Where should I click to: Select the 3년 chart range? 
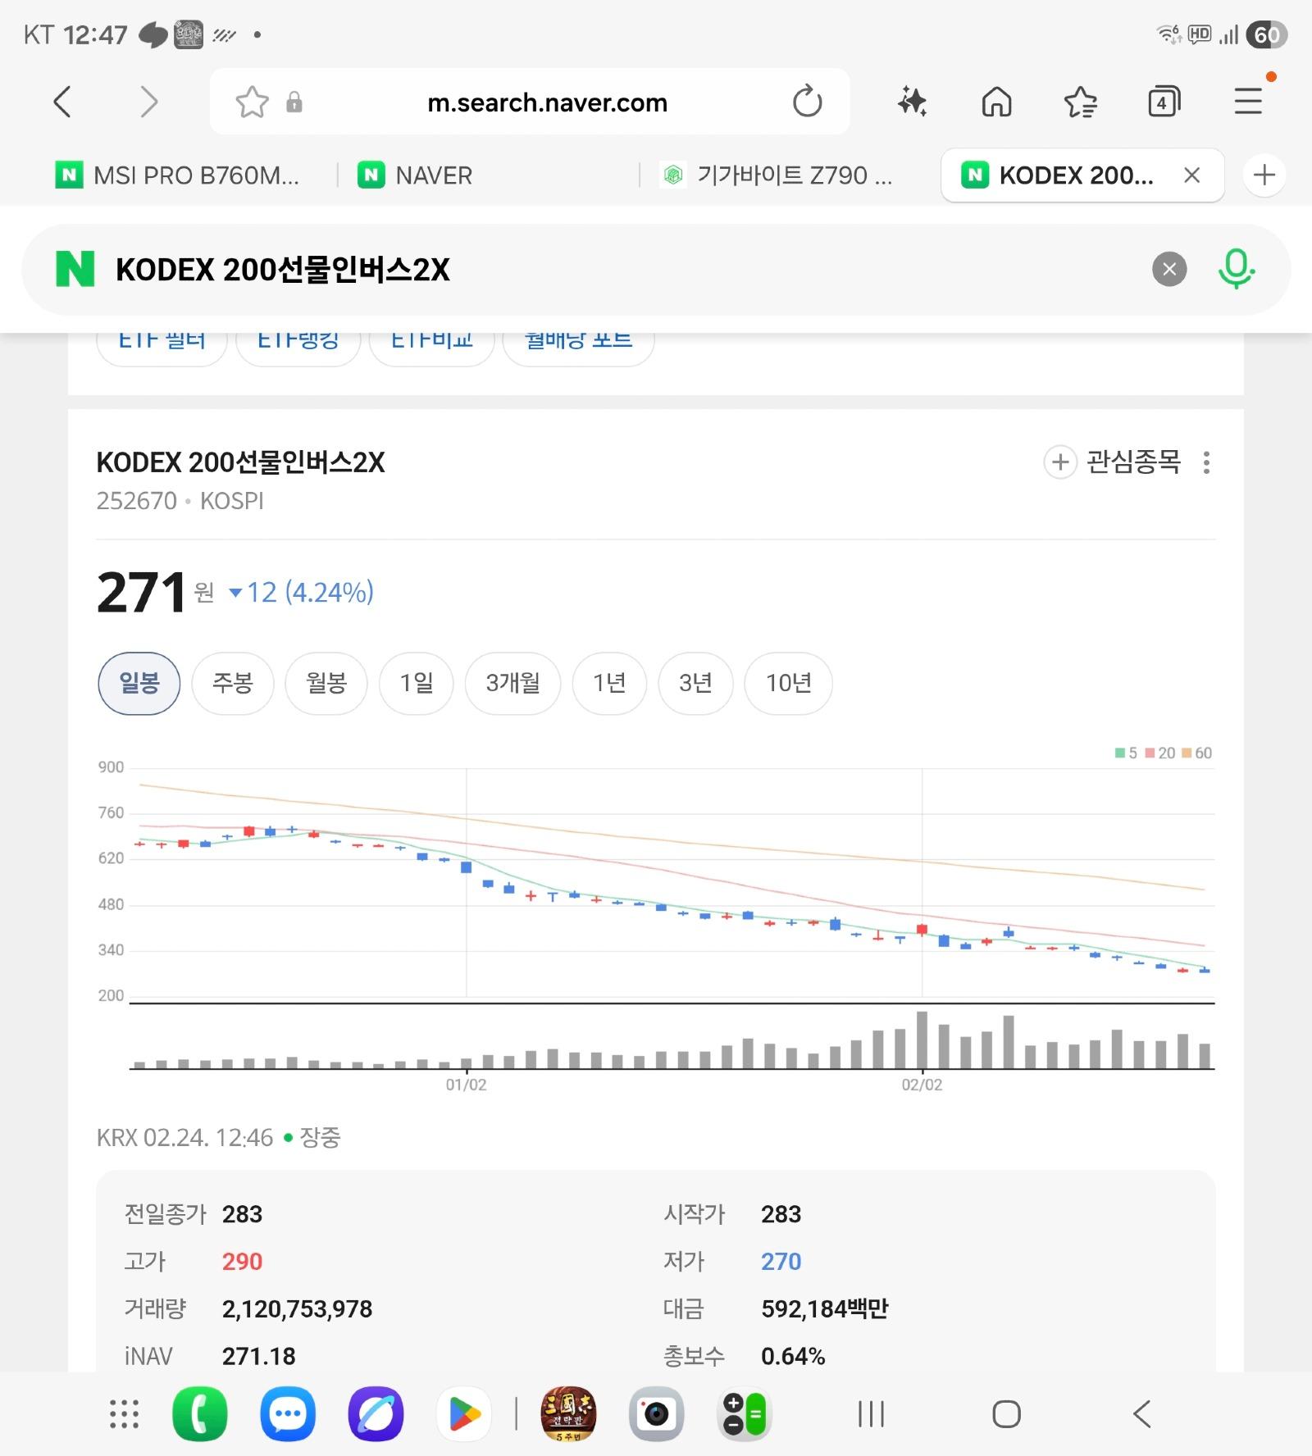[x=695, y=683]
